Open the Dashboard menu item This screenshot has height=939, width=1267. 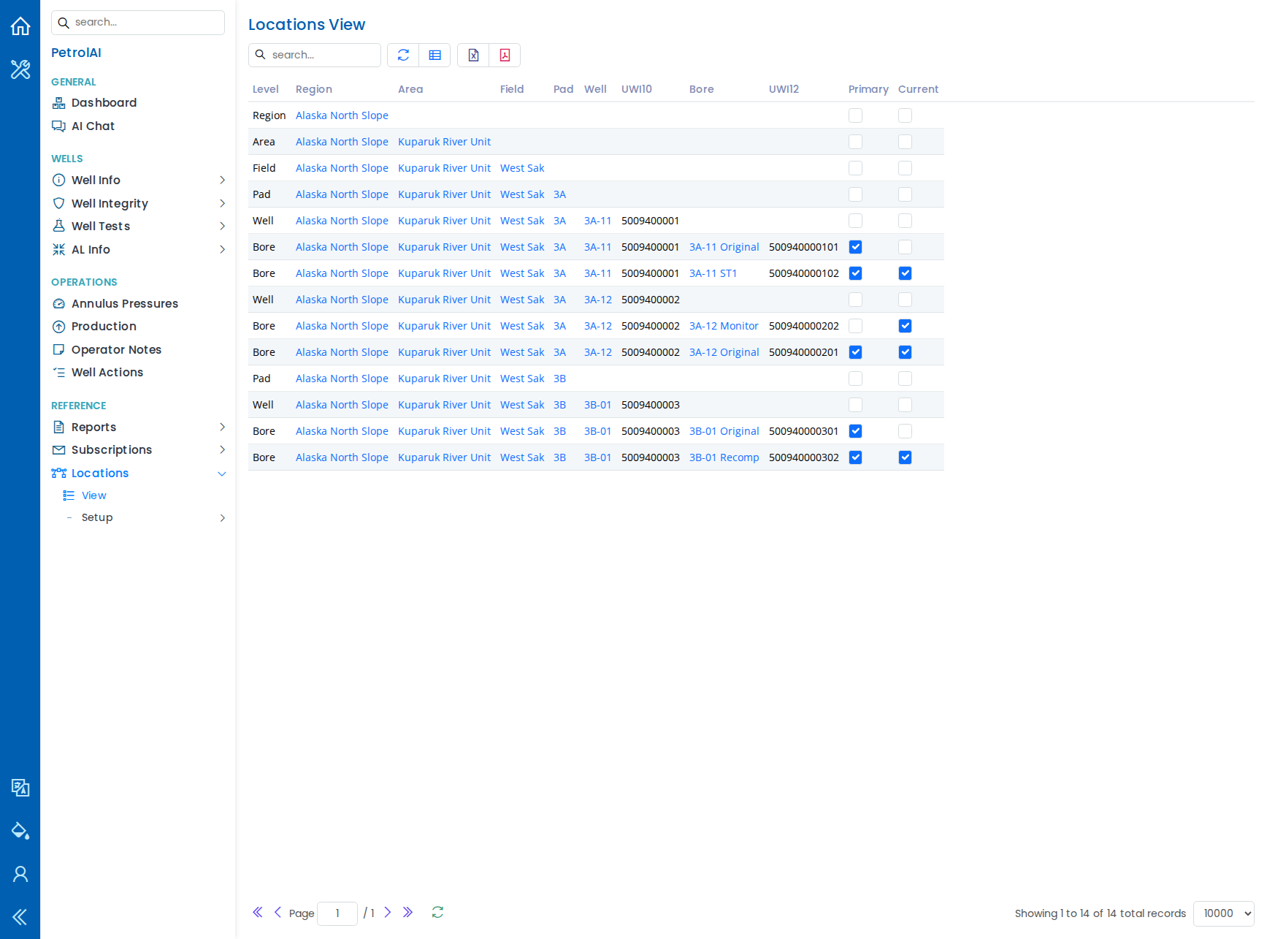pyautogui.click(x=104, y=103)
